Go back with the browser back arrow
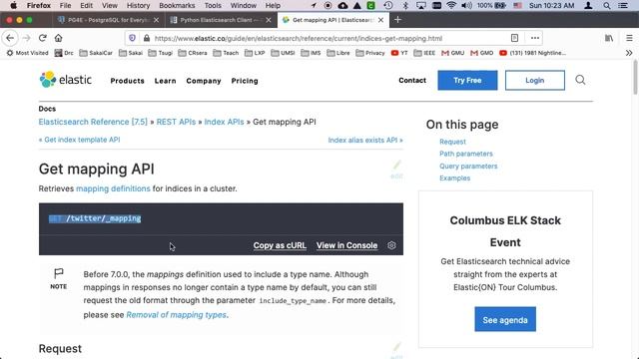 click(10, 38)
